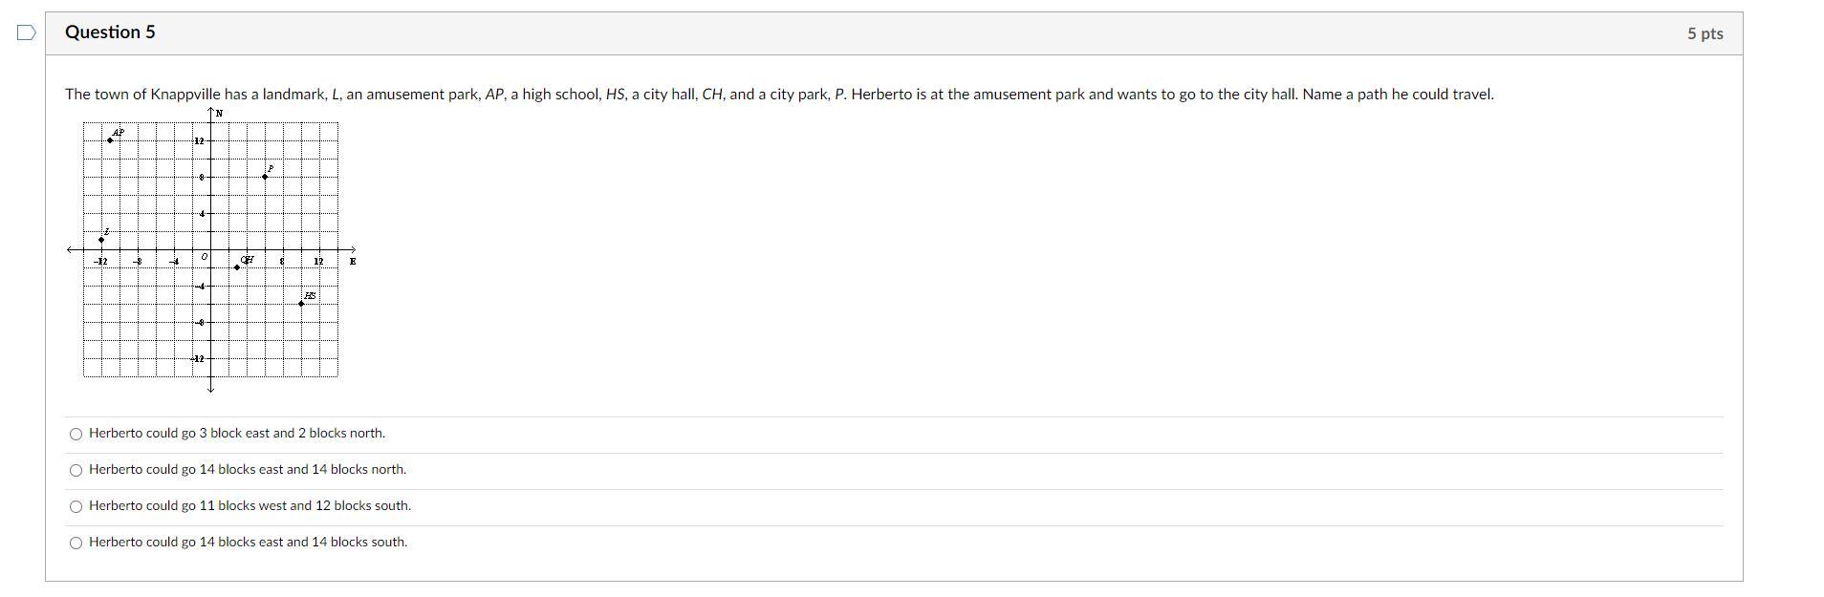The image size is (1824, 597).
Task: Select radio for 14 east and 14 south
Action: pos(76,543)
